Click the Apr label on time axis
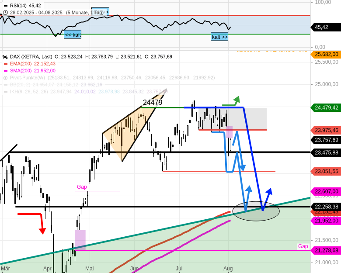The height and width of the screenshot is (273, 341). click(x=47, y=269)
